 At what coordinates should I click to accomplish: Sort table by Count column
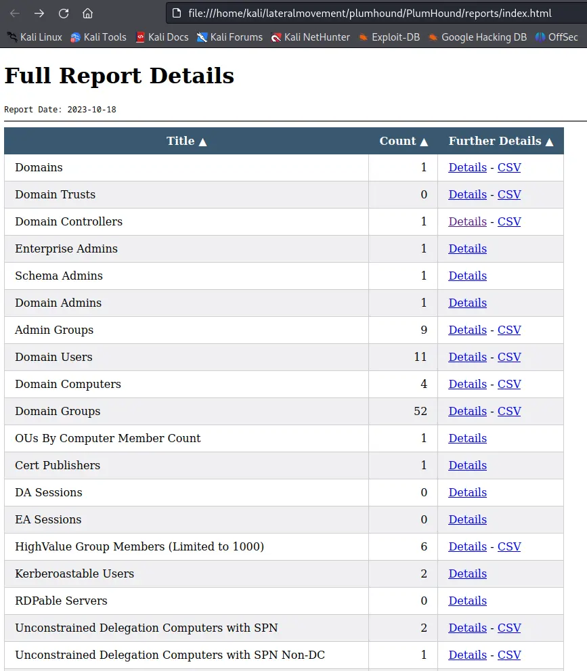[404, 141]
